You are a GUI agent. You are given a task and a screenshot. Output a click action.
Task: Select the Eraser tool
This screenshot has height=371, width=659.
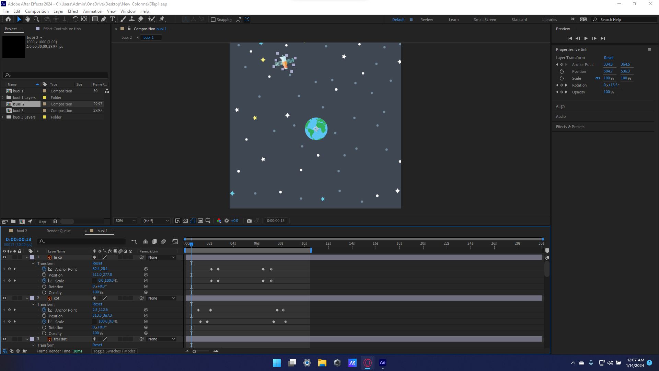pos(141,19)
